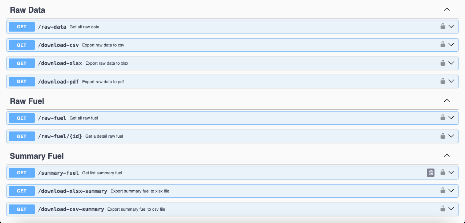The height and width of the screenshot is (223, 465).
Task: Click the lock icon on /download-csv-summary row
Action: pyautogui.click(x=442, y=209)
